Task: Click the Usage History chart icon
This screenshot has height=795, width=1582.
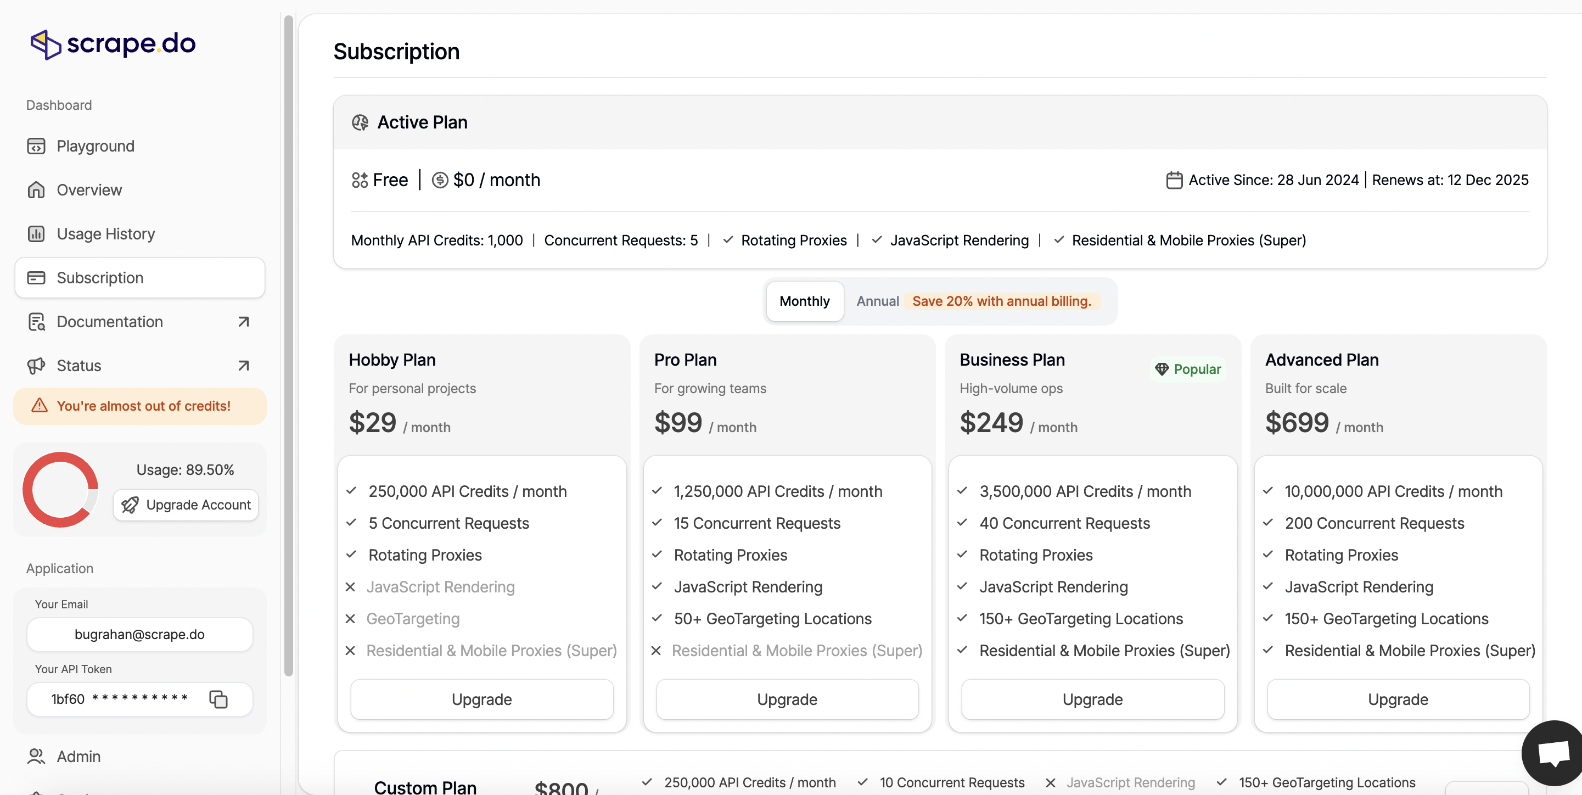Action: 36,234
